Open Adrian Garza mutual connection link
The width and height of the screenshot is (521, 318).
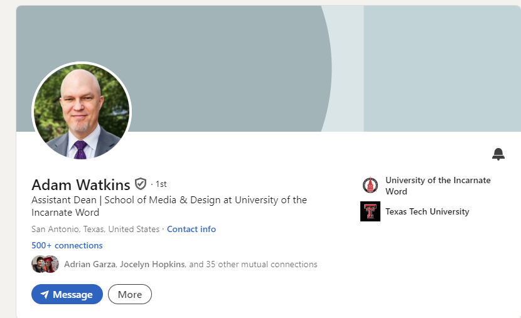(x=90, y=264)
